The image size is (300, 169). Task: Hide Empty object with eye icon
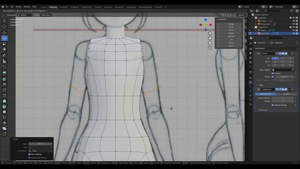click(294, 21)
